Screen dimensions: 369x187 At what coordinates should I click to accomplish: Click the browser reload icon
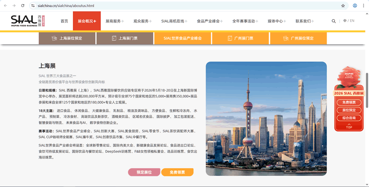[23, 6]
